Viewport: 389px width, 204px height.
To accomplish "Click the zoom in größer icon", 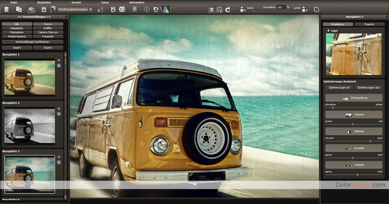I will tap(304, 9).
